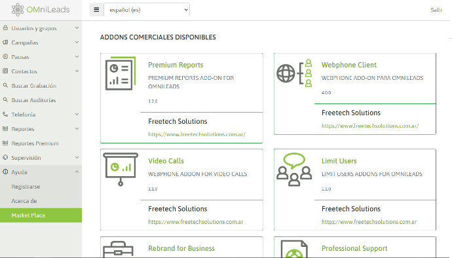Click the Reportes Premium chart icon
452x258 pixels.
(x=5, y=143)
